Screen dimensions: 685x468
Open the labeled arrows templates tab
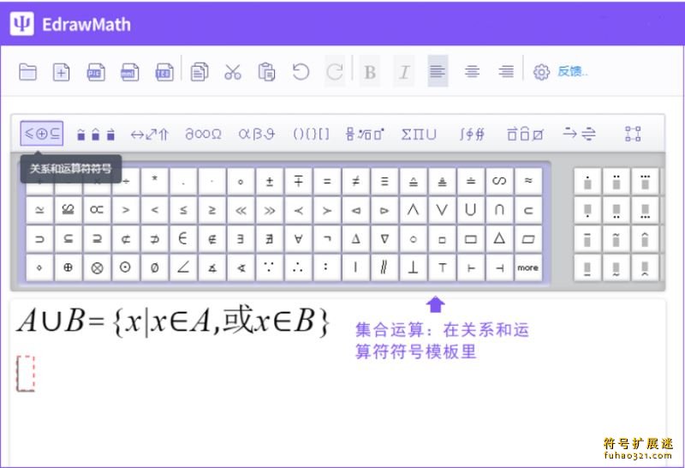coord(580,134)
